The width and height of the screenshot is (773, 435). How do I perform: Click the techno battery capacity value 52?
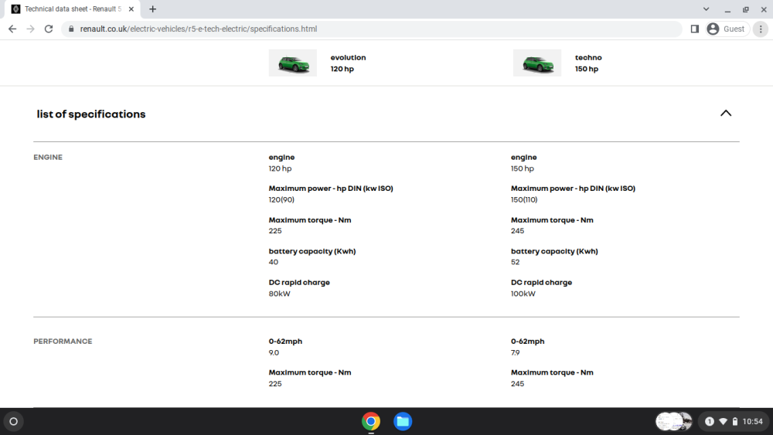515,262
